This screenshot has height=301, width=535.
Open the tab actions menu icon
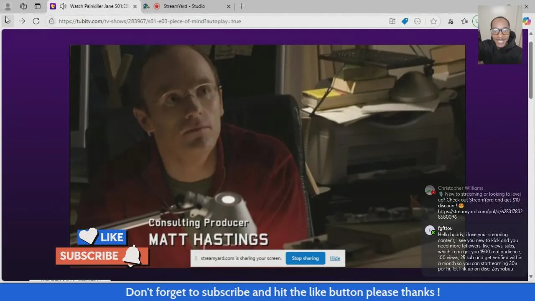[x=38, y=6]
